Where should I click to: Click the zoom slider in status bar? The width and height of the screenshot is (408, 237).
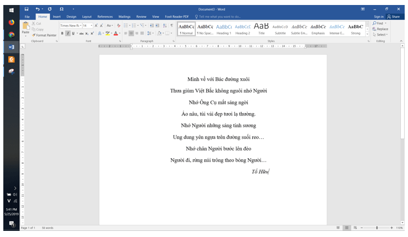(x=377, y=228)
